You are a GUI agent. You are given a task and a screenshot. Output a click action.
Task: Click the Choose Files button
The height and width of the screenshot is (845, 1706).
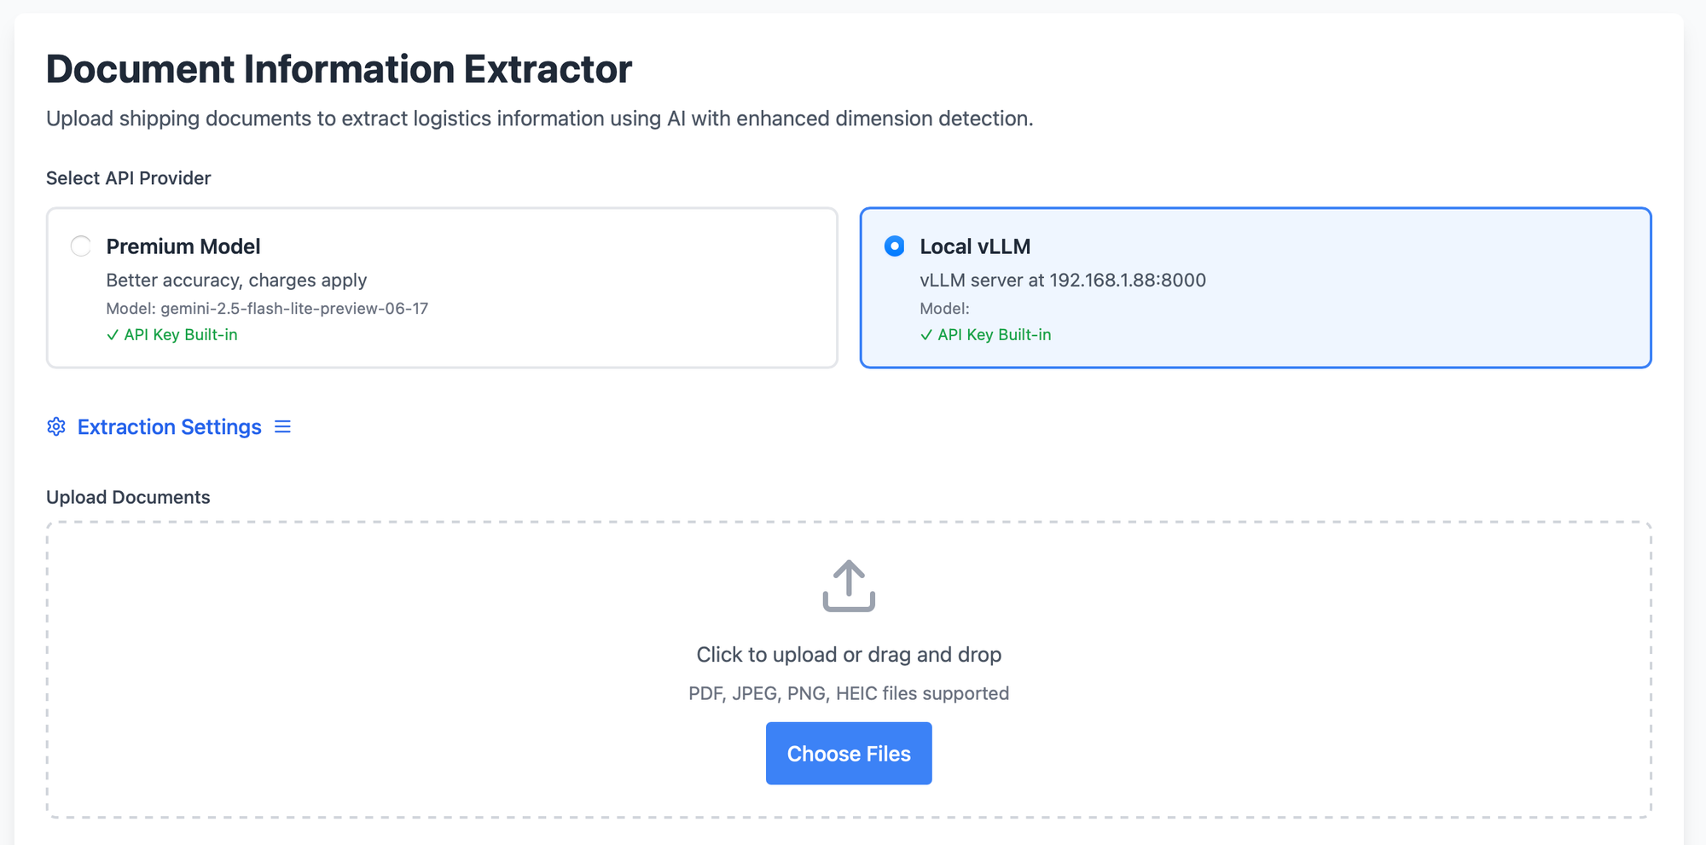(849, 754)
